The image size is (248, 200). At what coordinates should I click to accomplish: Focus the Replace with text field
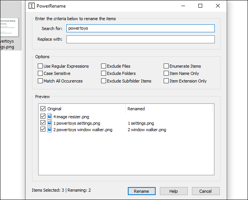[x=140, y=40]
